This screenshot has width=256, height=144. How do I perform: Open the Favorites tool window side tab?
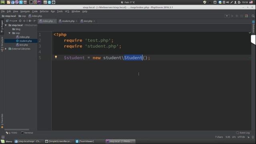tap(2, 121)
